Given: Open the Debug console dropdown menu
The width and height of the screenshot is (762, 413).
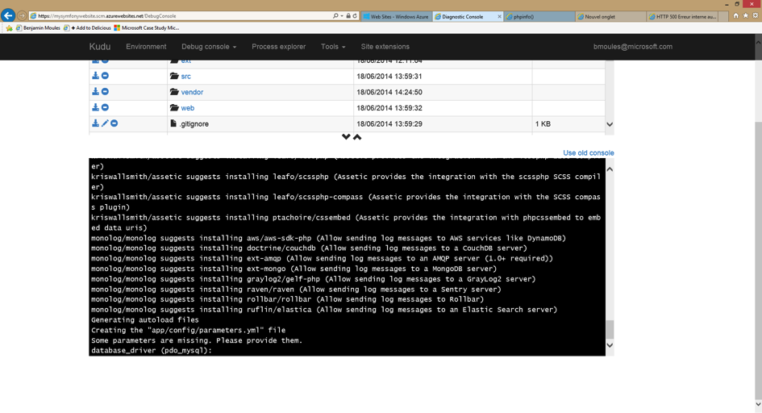Looking at the screenshot, I should coord(209,47).
